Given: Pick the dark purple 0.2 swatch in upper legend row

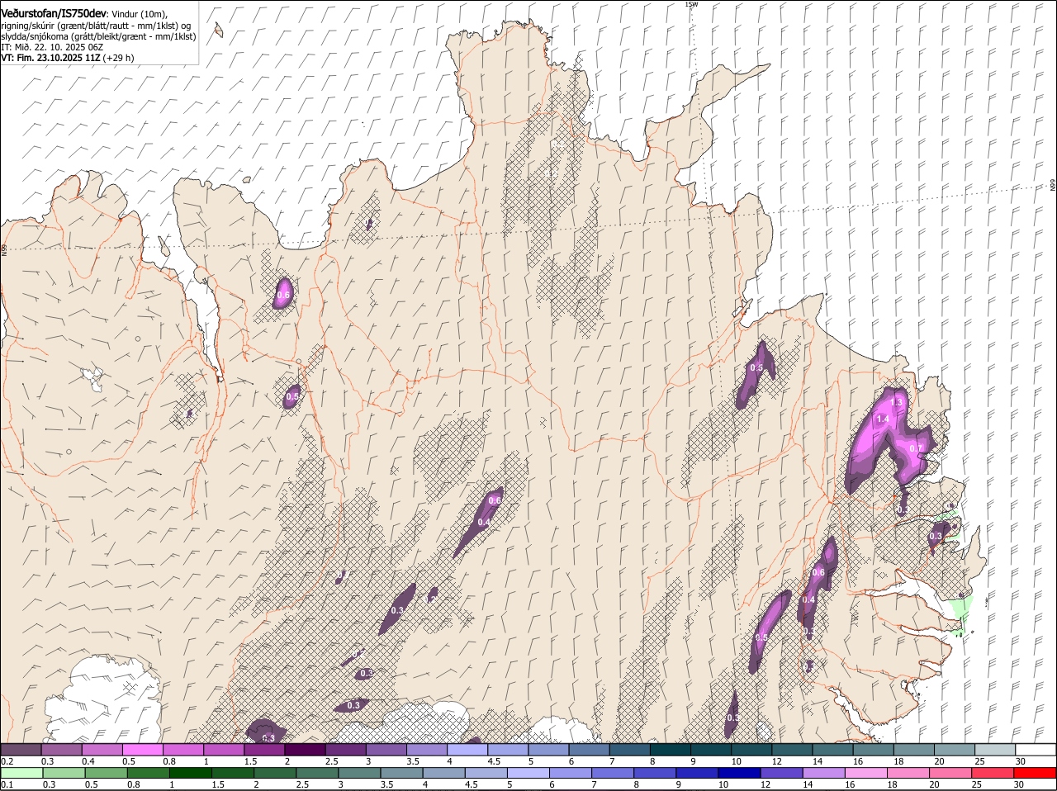Looking at the screenshot, I should coord(21,750).
